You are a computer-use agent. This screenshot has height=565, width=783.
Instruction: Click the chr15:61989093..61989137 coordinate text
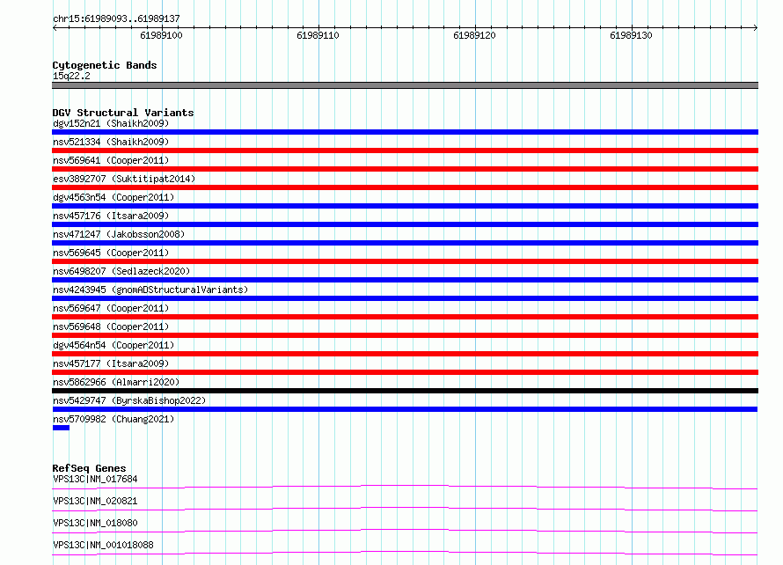pyautogui.click(x=116, y=18)
